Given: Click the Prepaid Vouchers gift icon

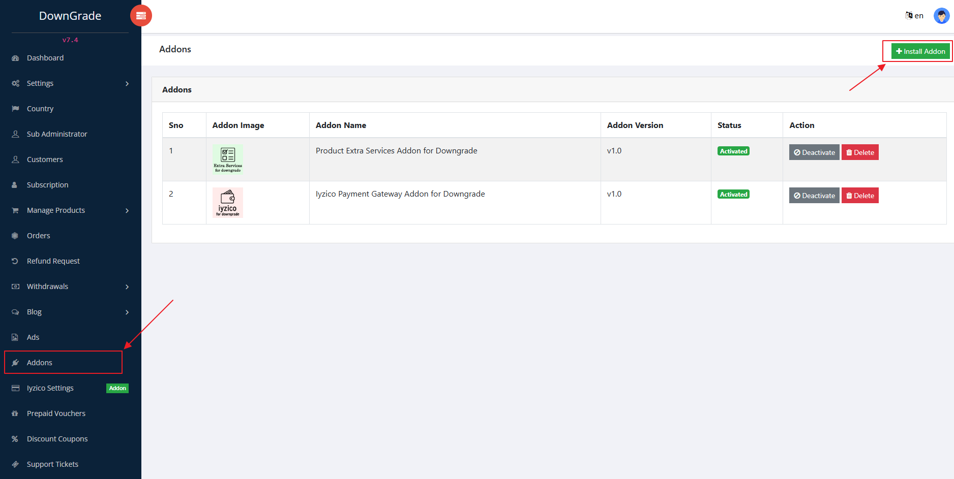Looking at the screenshot, I should [x=15, y=413].
